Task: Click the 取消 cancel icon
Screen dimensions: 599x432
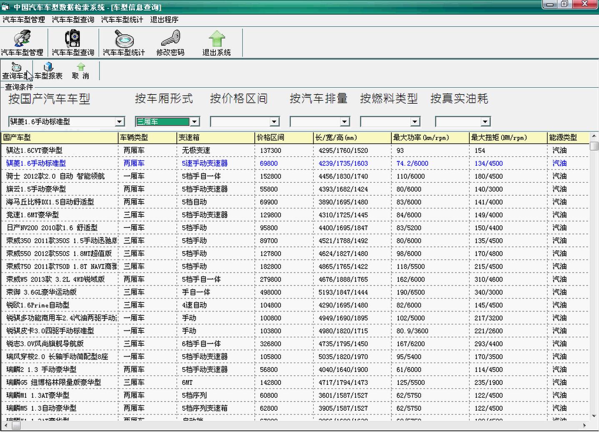Action: (80, 71)
